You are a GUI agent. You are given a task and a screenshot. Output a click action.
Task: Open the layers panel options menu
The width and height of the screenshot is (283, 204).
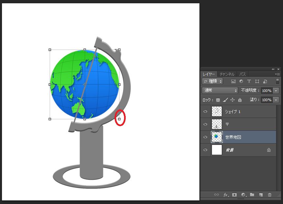point(277,74)
